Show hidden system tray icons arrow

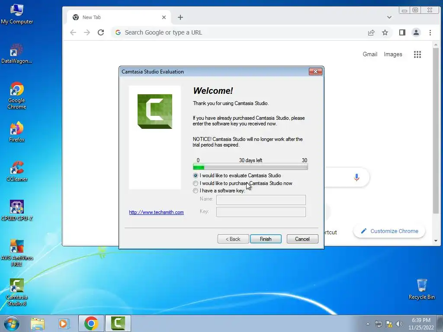[x=368, y=324]
